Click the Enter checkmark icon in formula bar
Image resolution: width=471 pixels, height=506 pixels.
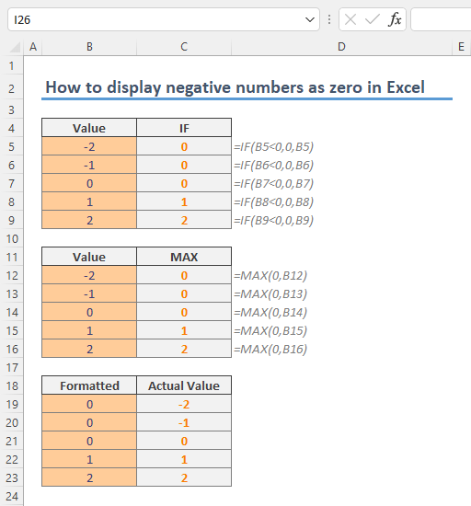click(x=373, y=19)
